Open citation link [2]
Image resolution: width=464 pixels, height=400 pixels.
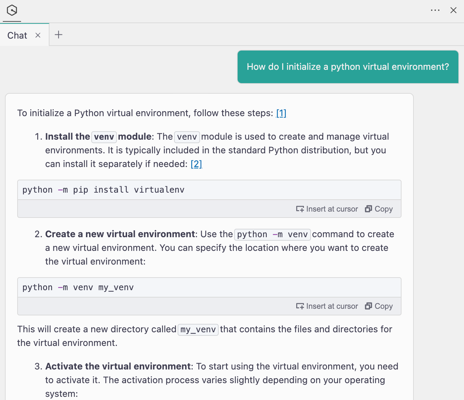coord(196,164)
